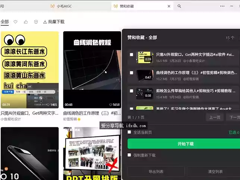Click the 0:39 thumbnail in download list
Screen dimensions: 240x180
pyautogui.click(x=145, y=57)
